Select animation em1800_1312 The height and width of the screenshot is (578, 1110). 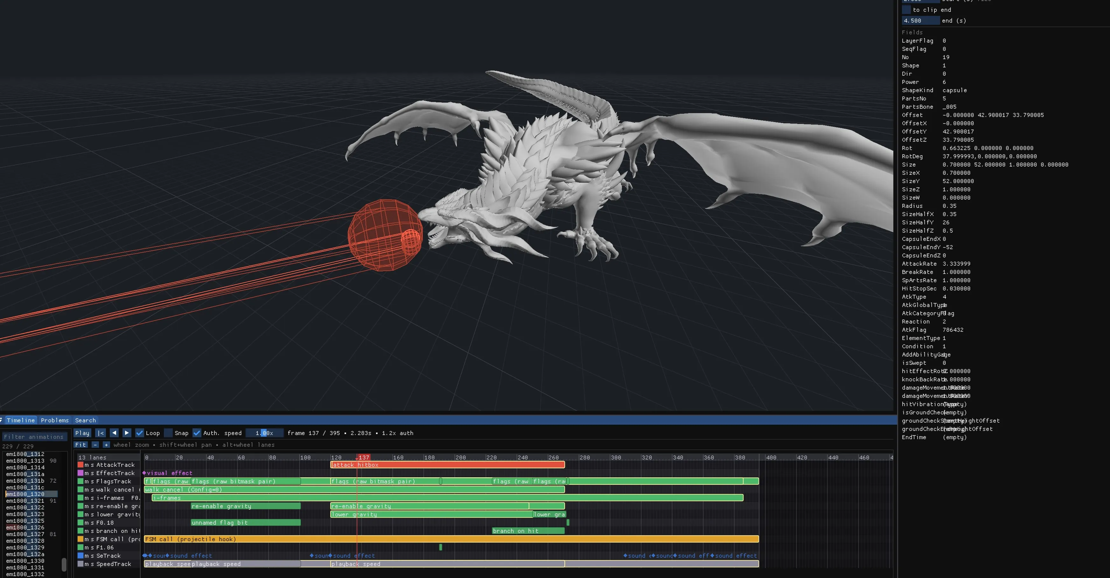pos(25,454)
